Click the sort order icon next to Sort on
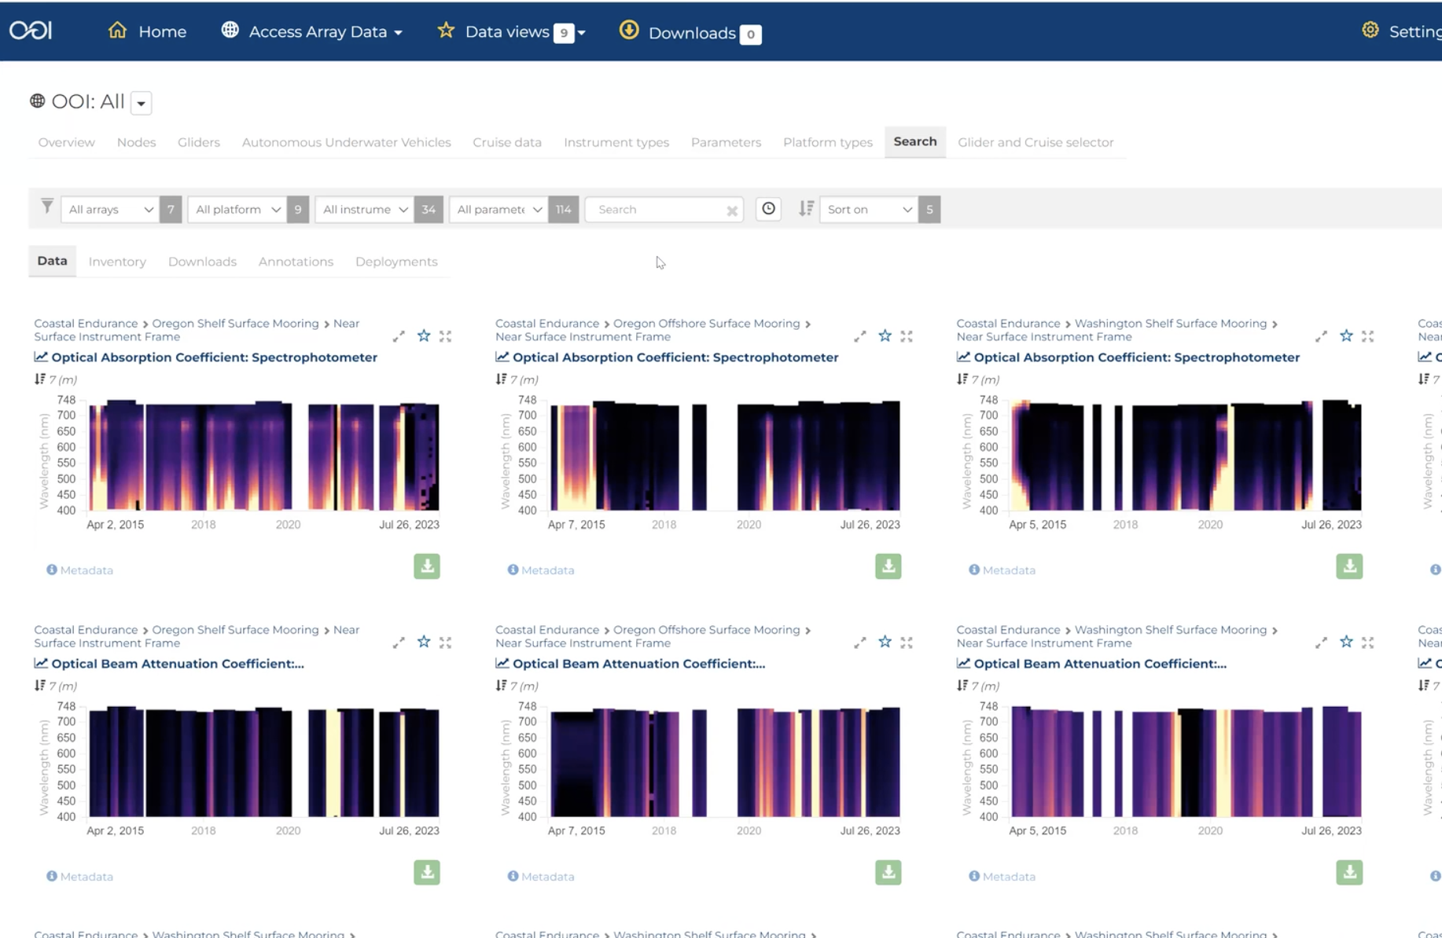The width and height of the screenshot is (1442, 938). pyautogui.click(x=805, y=209)
